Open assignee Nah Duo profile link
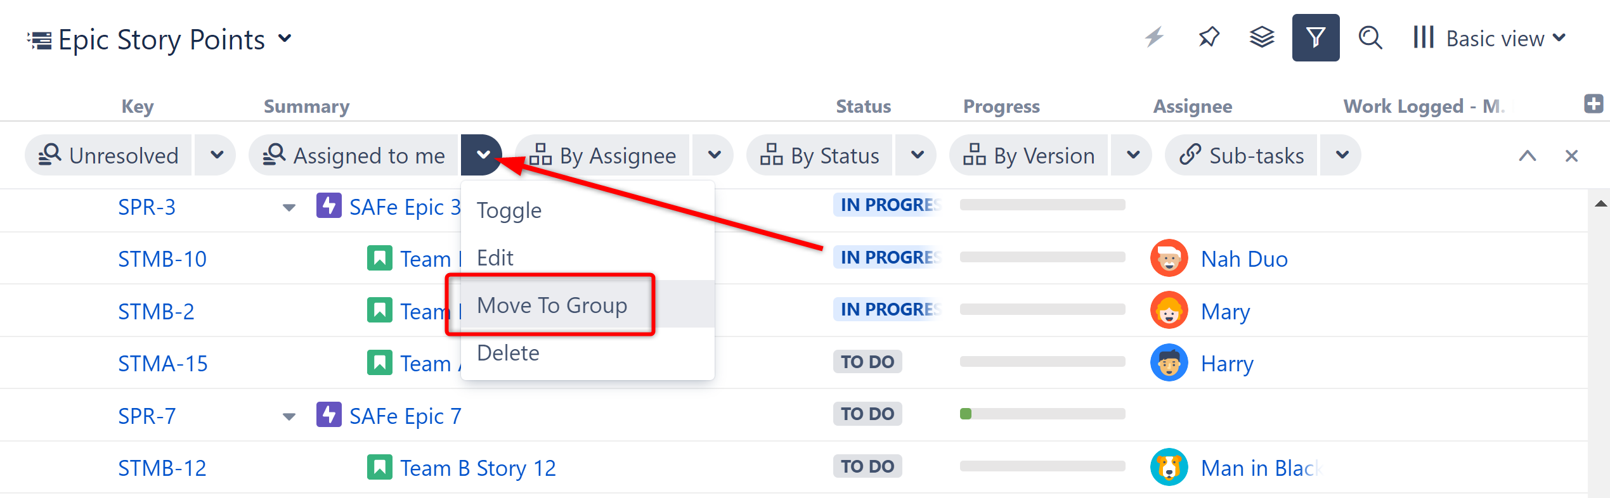 click(1243, 259)
